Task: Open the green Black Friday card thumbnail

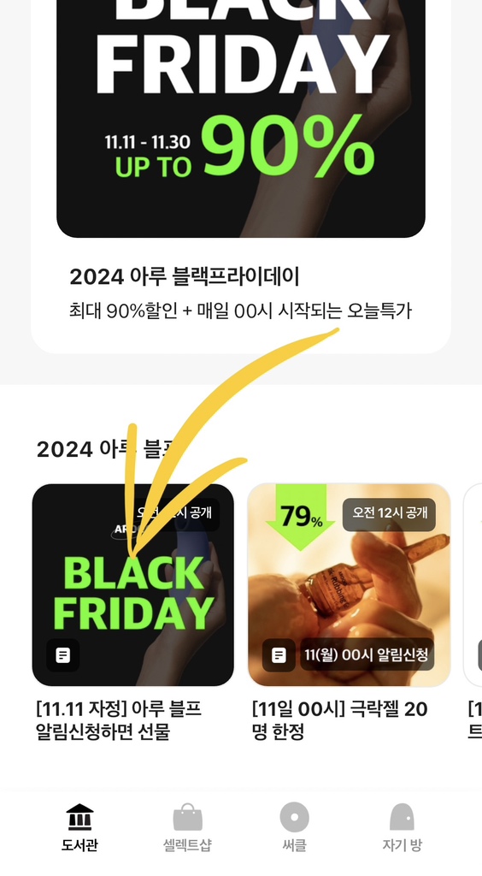Action: coord(132,585)
